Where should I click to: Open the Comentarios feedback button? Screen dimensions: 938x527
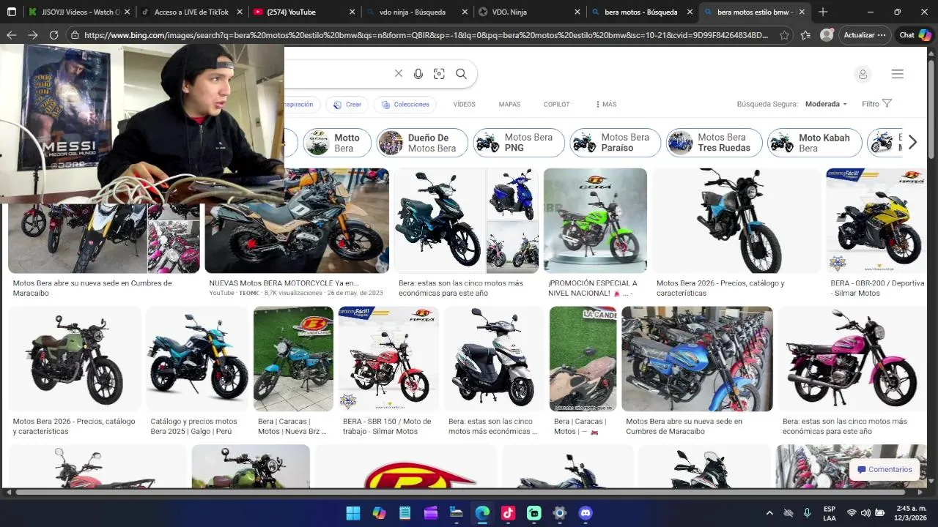pyautogui.click(x=885, y=470)
